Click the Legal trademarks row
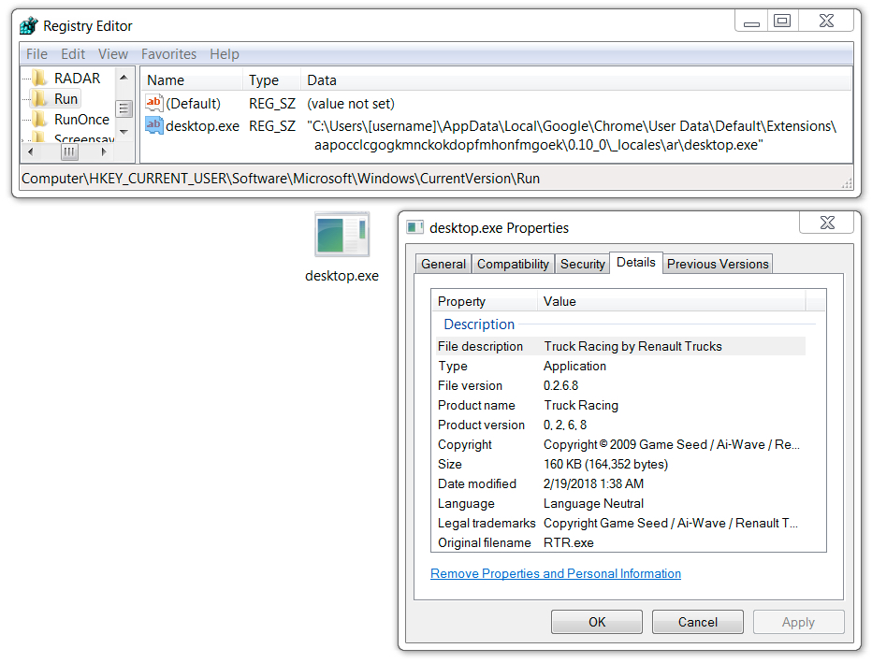This screenshot has height=663, width=872. (x=619, y=523)
